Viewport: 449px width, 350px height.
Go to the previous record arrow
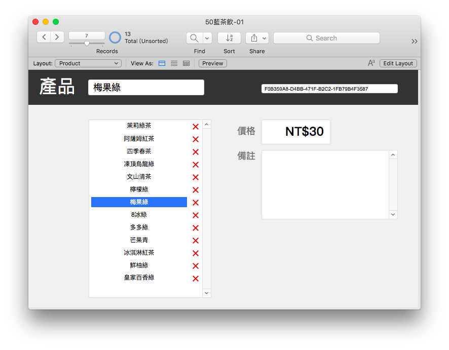click(44, 37)
